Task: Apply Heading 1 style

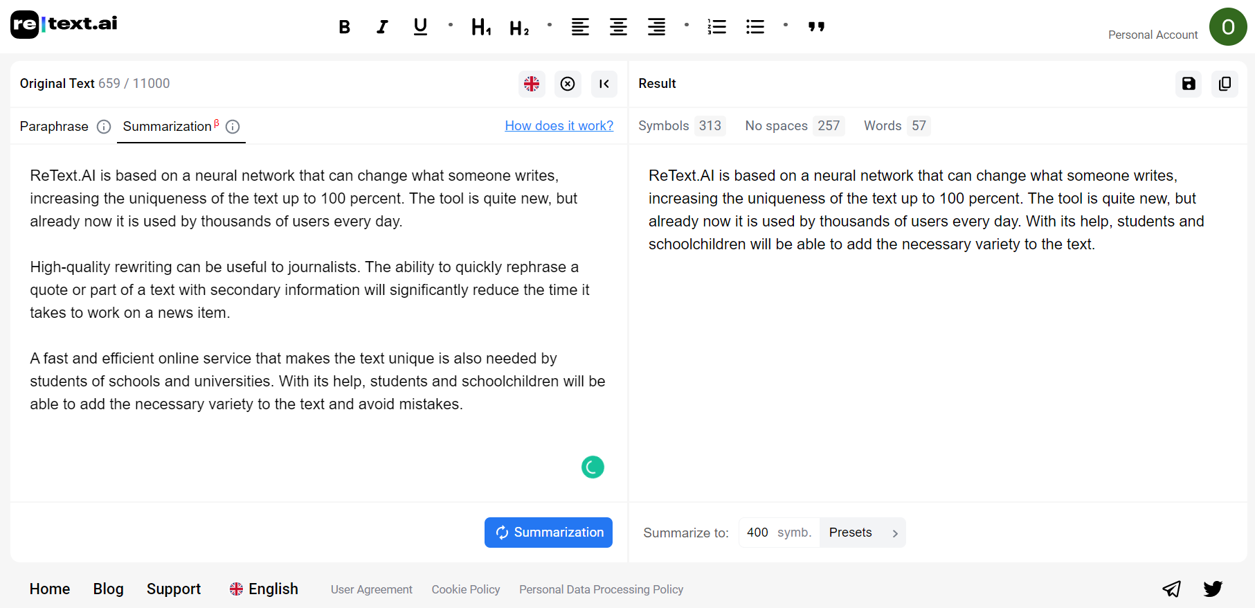Action: pos(481,27)
